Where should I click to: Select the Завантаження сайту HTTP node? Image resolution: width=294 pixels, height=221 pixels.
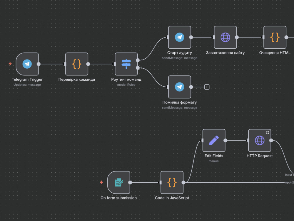point(225,37)
